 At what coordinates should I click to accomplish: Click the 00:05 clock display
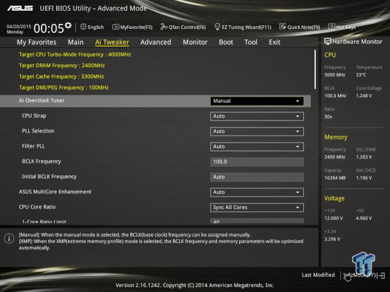click(49, 28)
